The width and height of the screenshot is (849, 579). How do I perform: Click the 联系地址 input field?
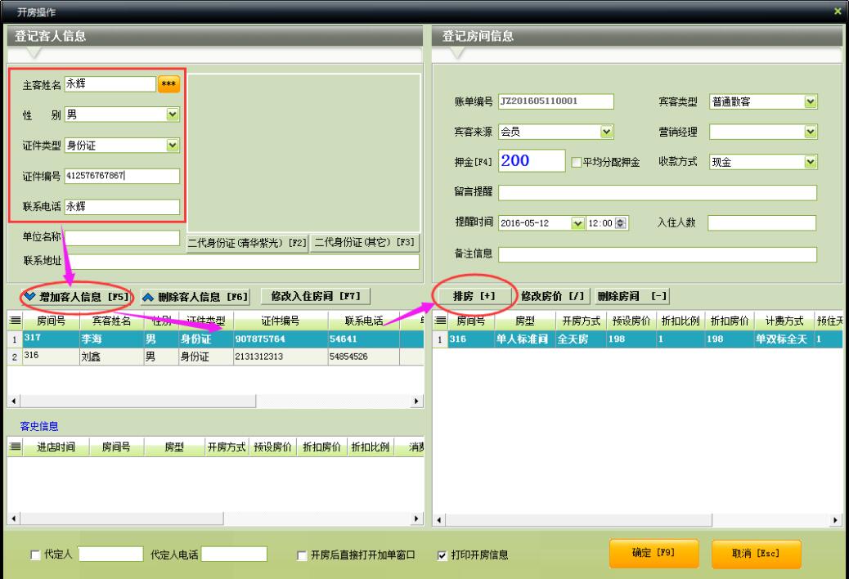click(x=241, y=262)
